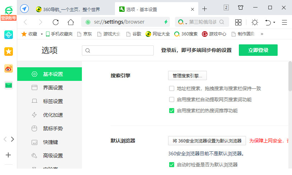Expand the 收藏 bookmarks dropdown arrow
The image size is (292, 175).
42,34
